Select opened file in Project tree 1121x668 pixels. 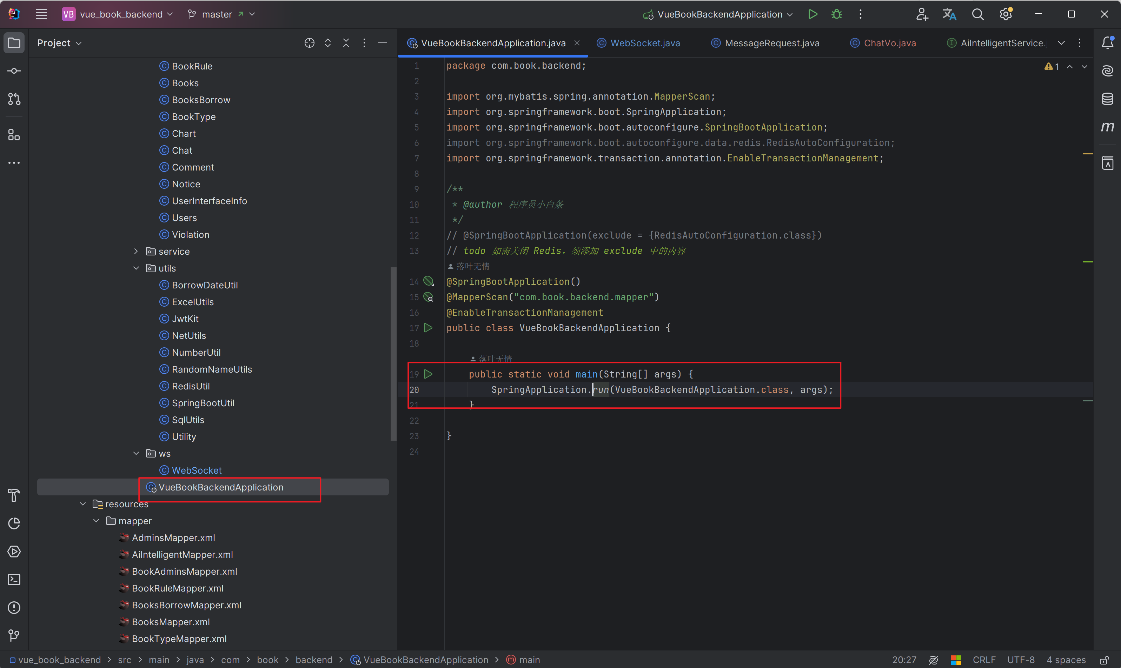[309, 43]
